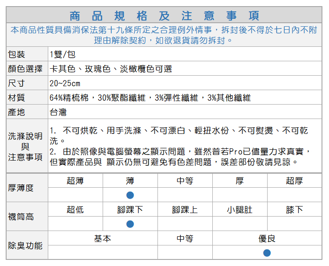Click the origin value 台灣
Screen dimensions: 329x266
tap(58, 112)
